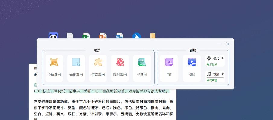
Task: Open the blue lightning app icon
Action: 137,36
